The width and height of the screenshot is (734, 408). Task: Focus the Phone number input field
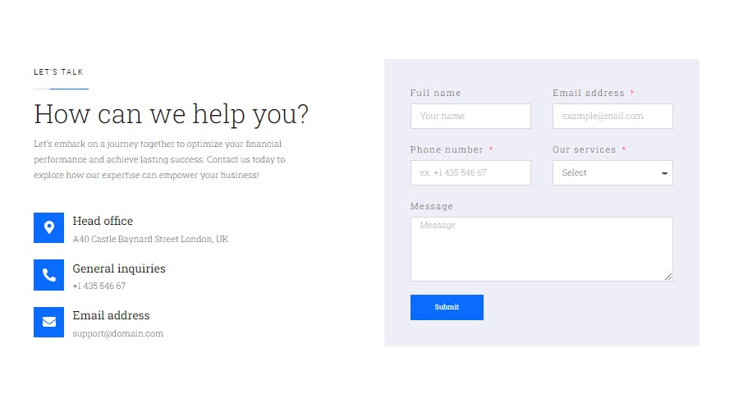click(x=470, y=172)
